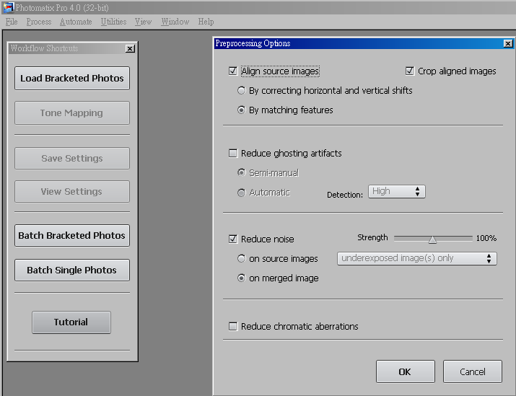This screenshot has width=516, height=396.
Task: Open the Utilities menu
Action: [x=113, y=22]
